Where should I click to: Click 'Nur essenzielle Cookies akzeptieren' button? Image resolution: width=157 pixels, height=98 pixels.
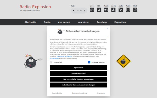[78, 79]
